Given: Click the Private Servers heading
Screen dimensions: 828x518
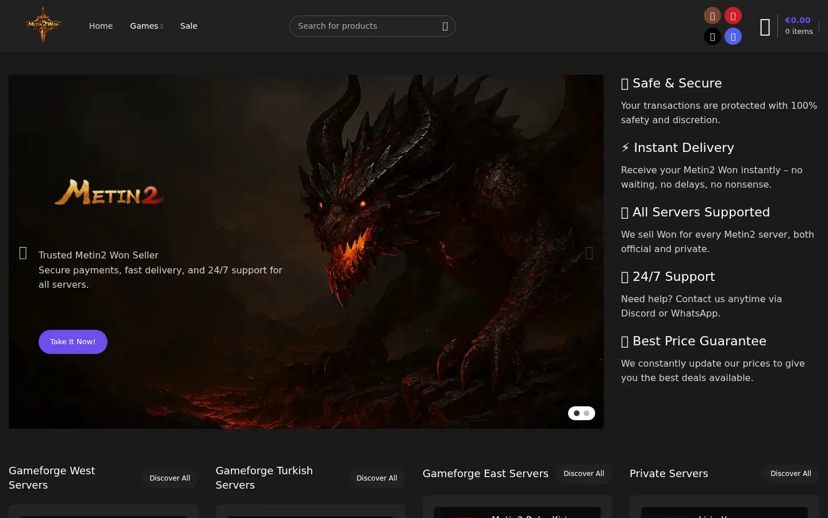Looking at the screenshot, I should (x=669, y=474).
